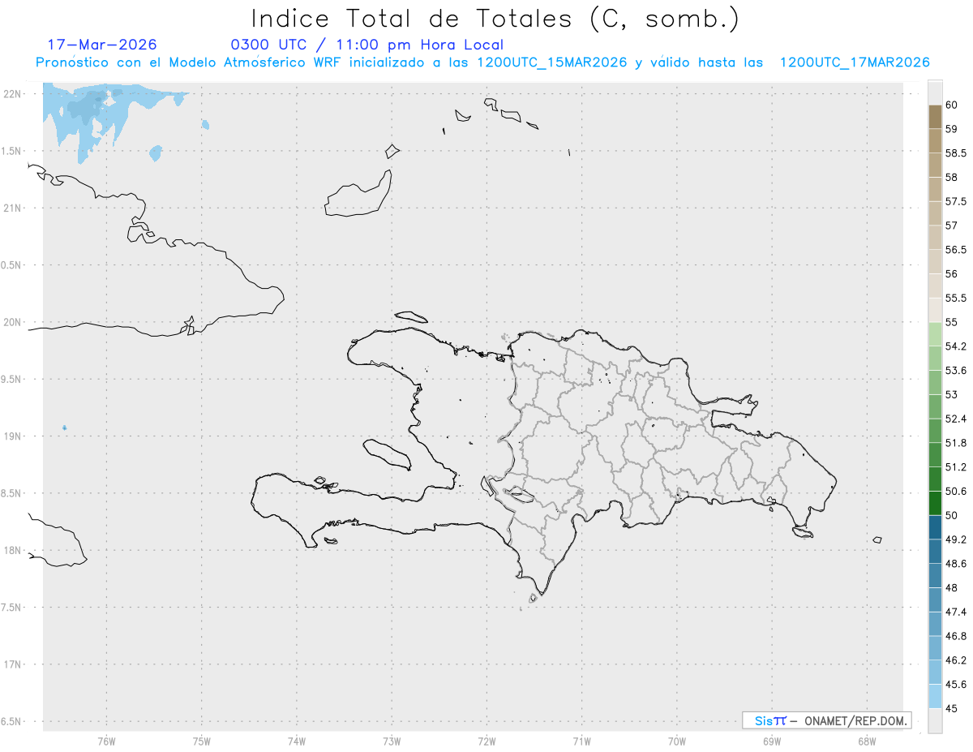Click the colorbar value "50.6"

click(955, 491)
